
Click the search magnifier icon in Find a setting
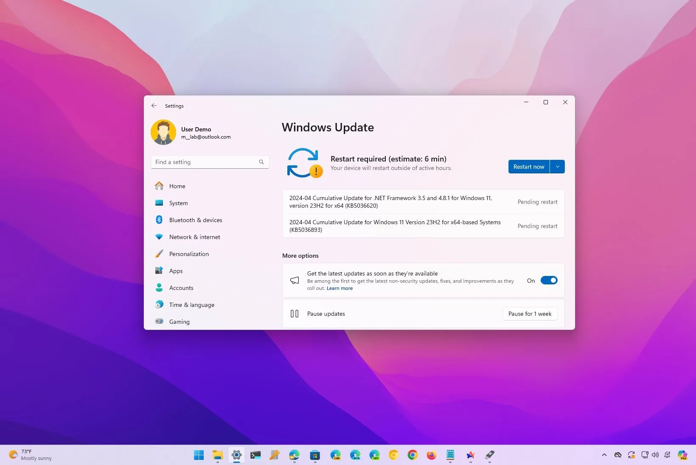(261, 162)
